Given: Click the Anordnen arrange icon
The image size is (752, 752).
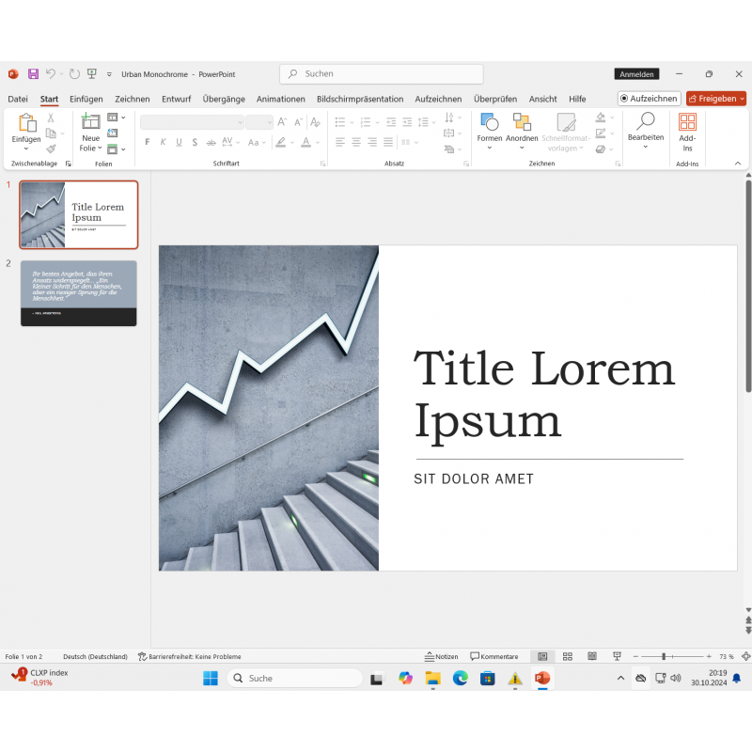Looking at the screenshot, I should tap(522, 122).
